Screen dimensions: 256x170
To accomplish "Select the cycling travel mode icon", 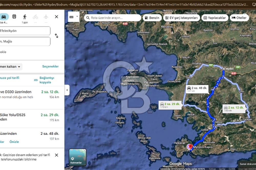I will point(35,17).
